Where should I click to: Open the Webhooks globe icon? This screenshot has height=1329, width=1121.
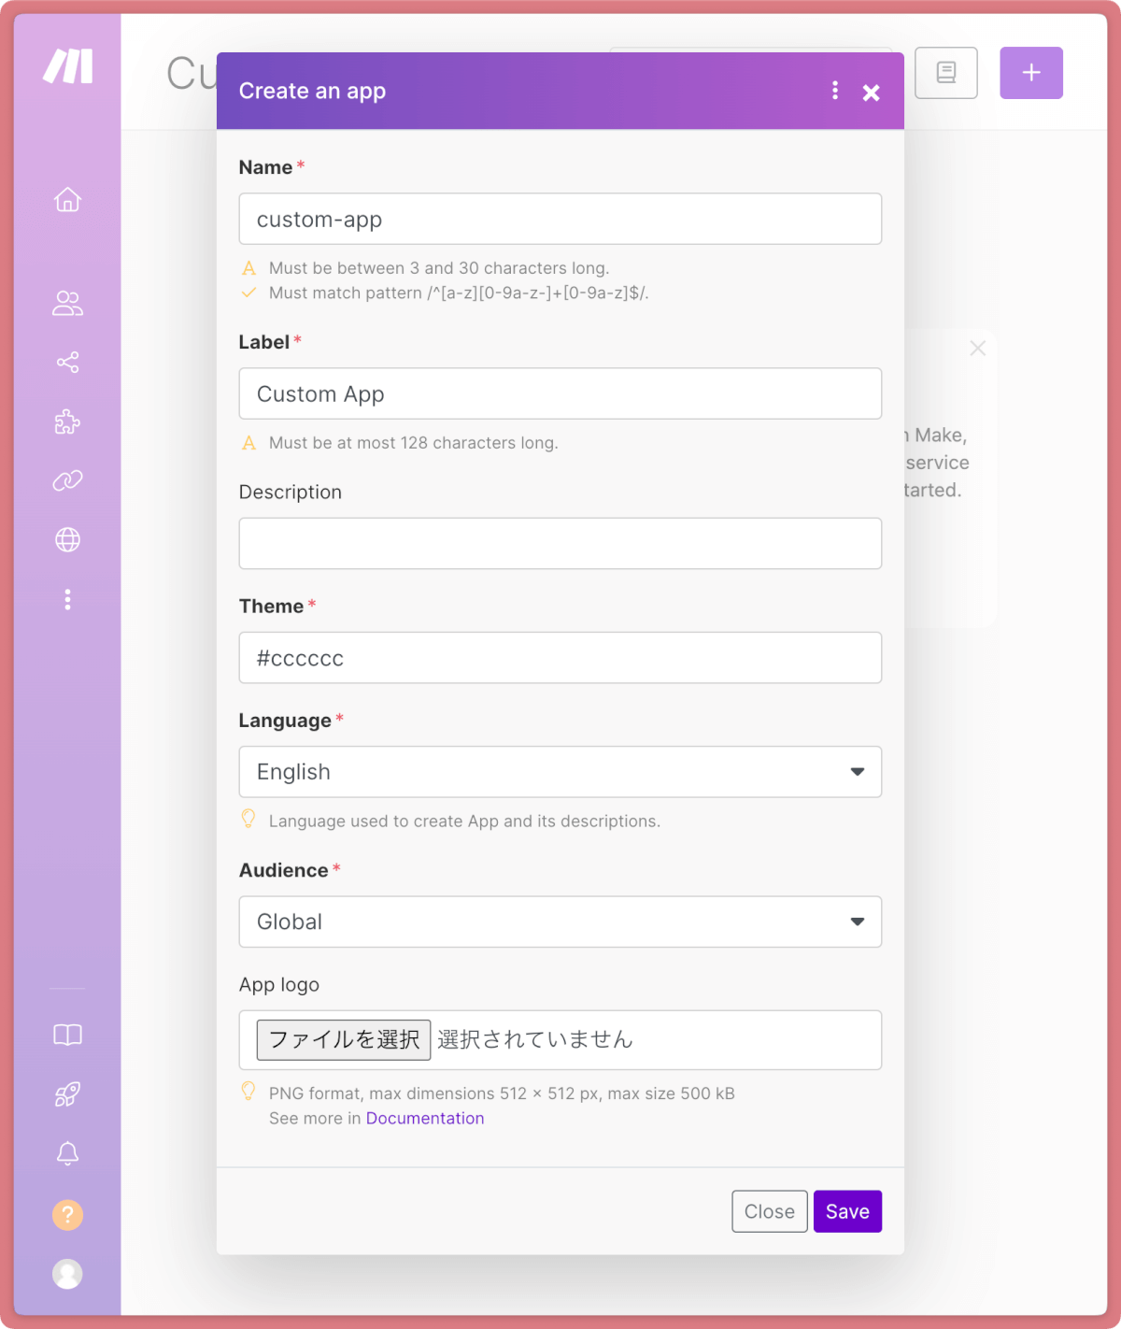click(67, 540)
